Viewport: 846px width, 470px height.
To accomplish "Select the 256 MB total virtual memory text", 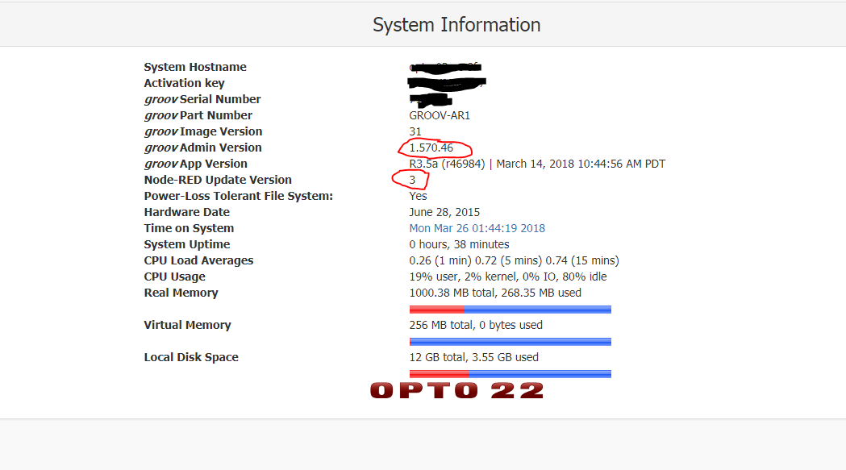I will point(476,326).
